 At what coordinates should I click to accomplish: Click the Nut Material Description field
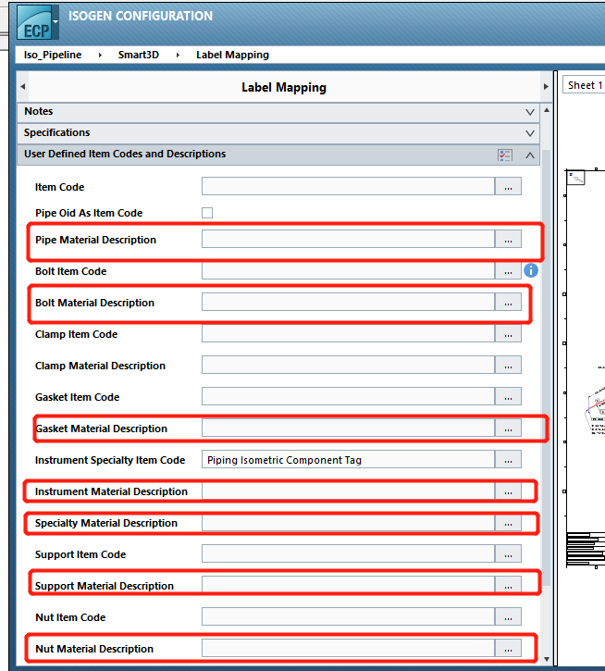[x=348, y=648]
